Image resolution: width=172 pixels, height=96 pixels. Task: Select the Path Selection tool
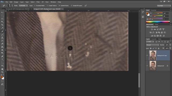click(x=2, y=63)
